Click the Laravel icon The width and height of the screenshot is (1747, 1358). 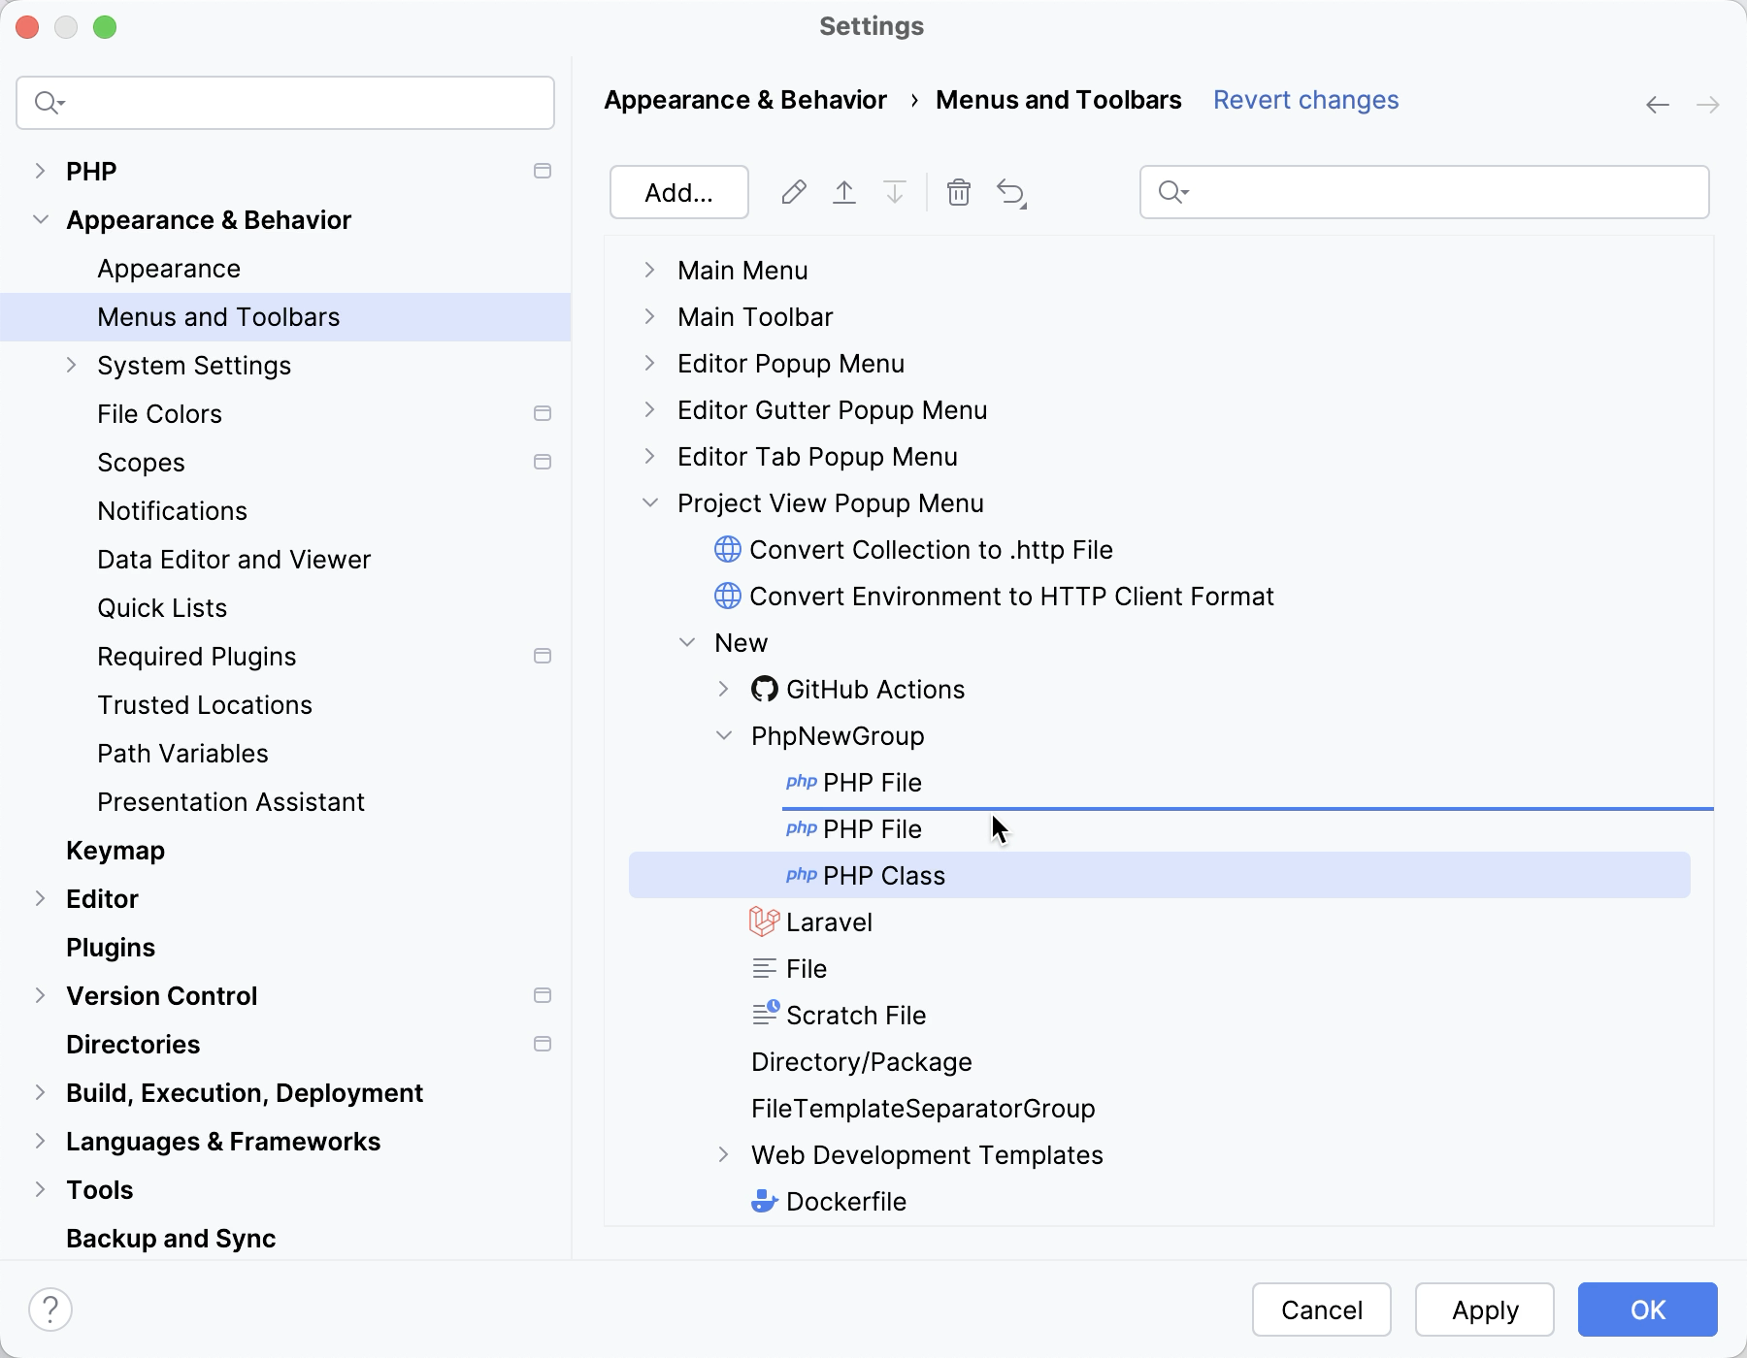pos(765,921)
